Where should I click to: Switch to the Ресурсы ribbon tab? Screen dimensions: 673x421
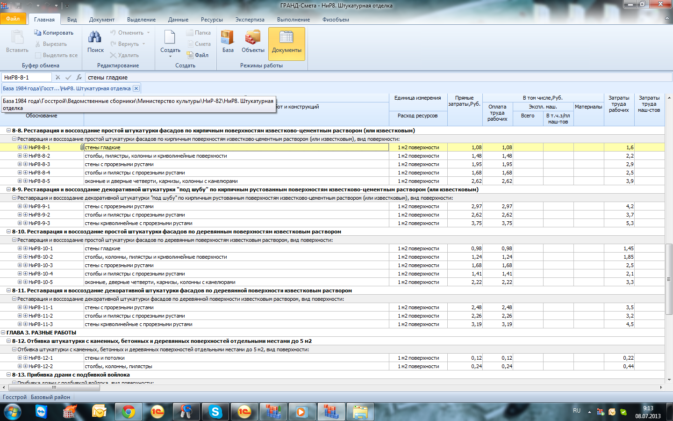click(x=212, y=20)
